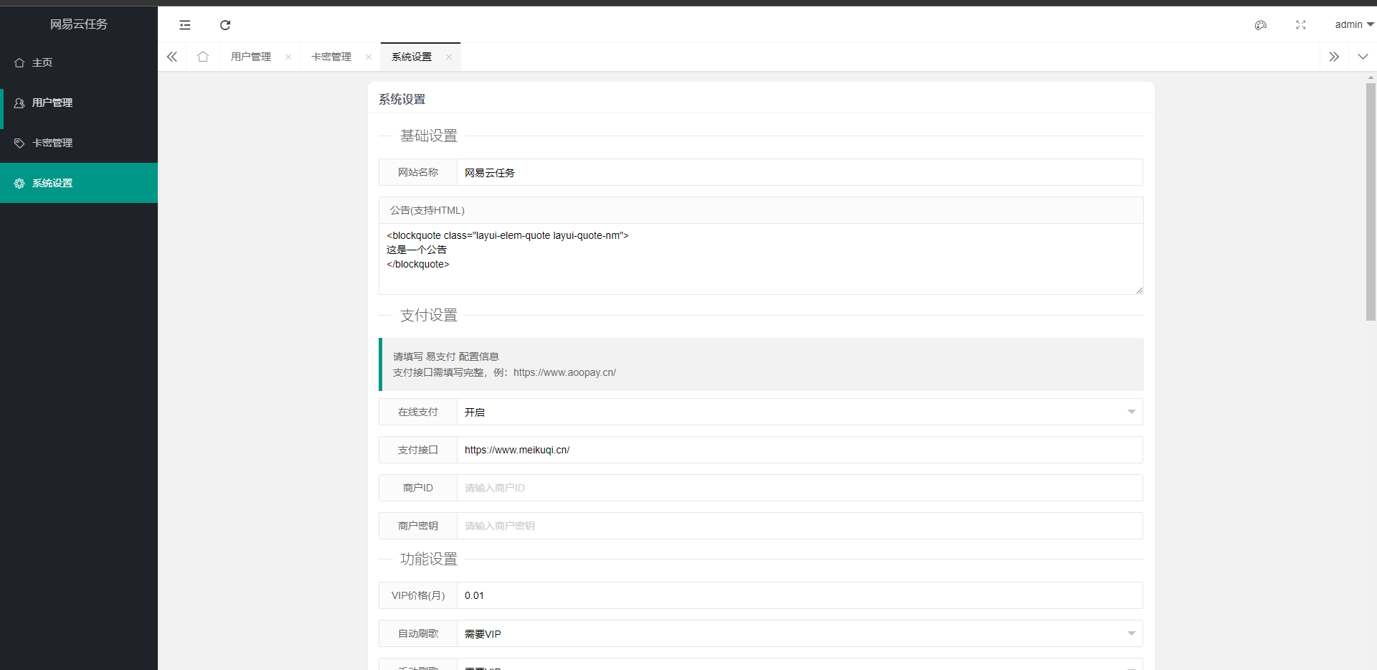Open the tab list chevron menu

tap(1363, 56)
